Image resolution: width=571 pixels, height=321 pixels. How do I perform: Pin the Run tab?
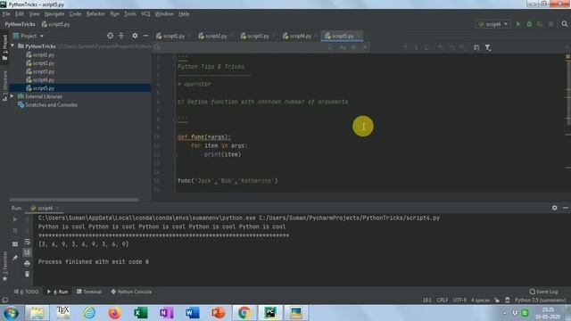tap(15, 258)
